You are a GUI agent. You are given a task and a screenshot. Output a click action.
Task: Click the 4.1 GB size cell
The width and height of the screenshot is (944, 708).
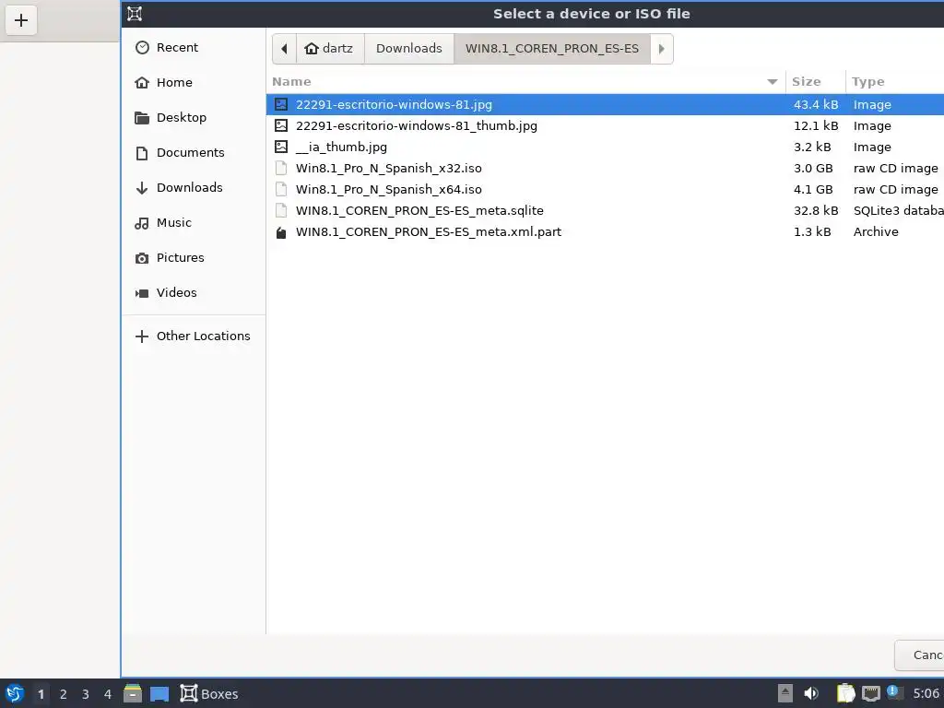(x=813, y=190)
